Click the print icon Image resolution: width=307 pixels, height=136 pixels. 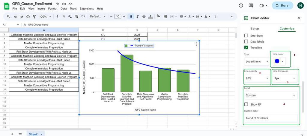coord(28,17)
